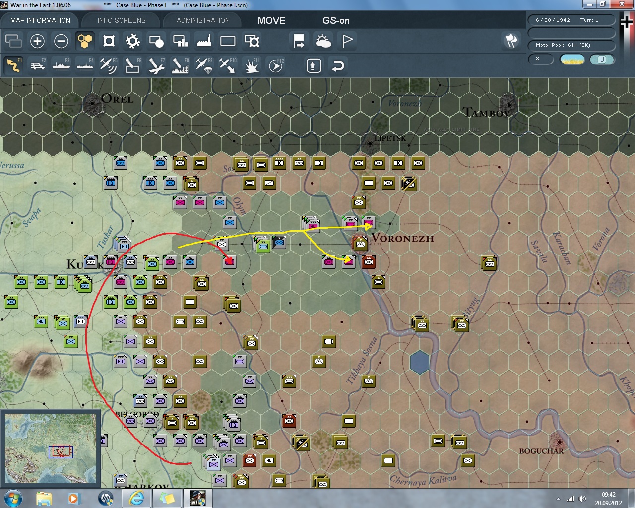Image resolution: width=635 pixels, height=508 pixels.
Task: Select the F6 bomb unit mode
Action: click(x=132, y=65)
